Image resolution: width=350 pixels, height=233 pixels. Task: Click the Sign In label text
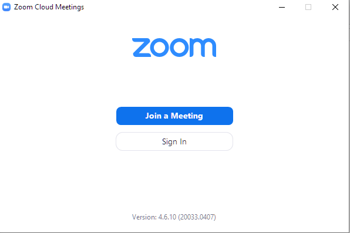point(174,141)
